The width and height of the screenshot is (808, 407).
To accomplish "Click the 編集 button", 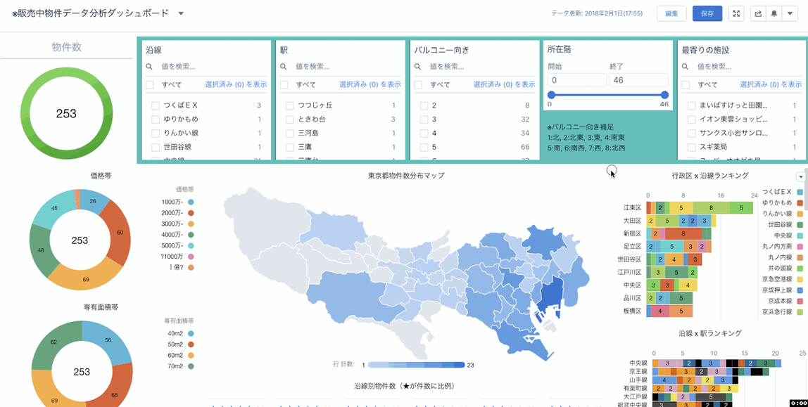I will pos(671,14).
